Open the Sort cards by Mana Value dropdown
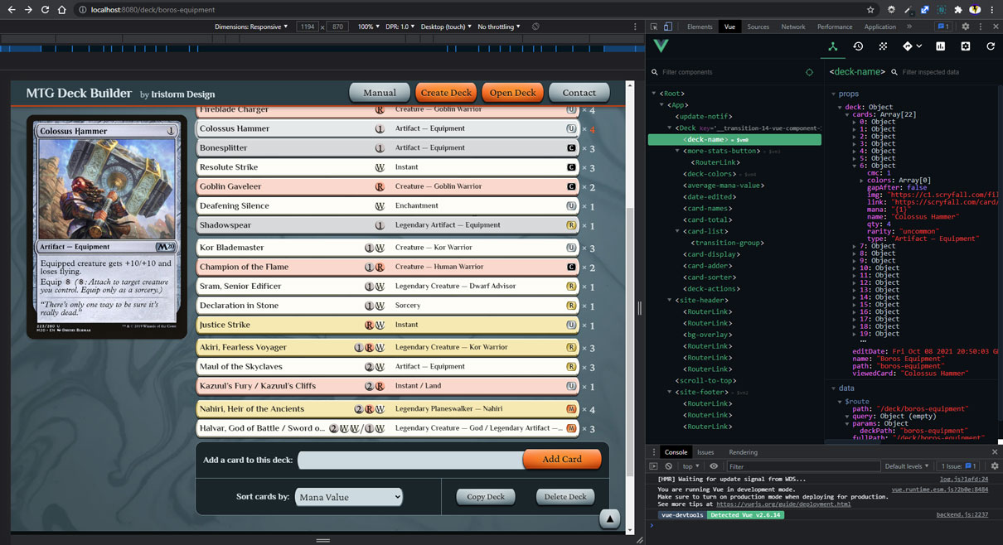This screenshot has width=1003, height=545. click(350, 497)
